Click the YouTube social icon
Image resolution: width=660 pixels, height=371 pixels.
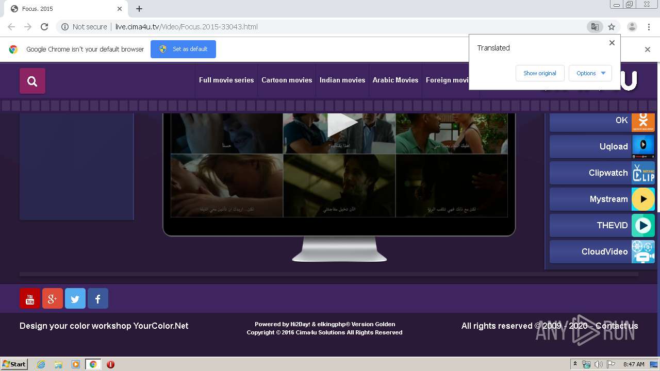(x=30, y=298)
